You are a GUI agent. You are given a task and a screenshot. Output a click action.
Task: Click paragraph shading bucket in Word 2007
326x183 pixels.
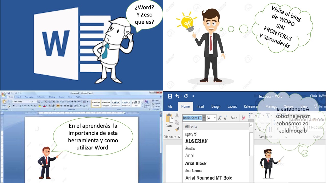[80, 105]
